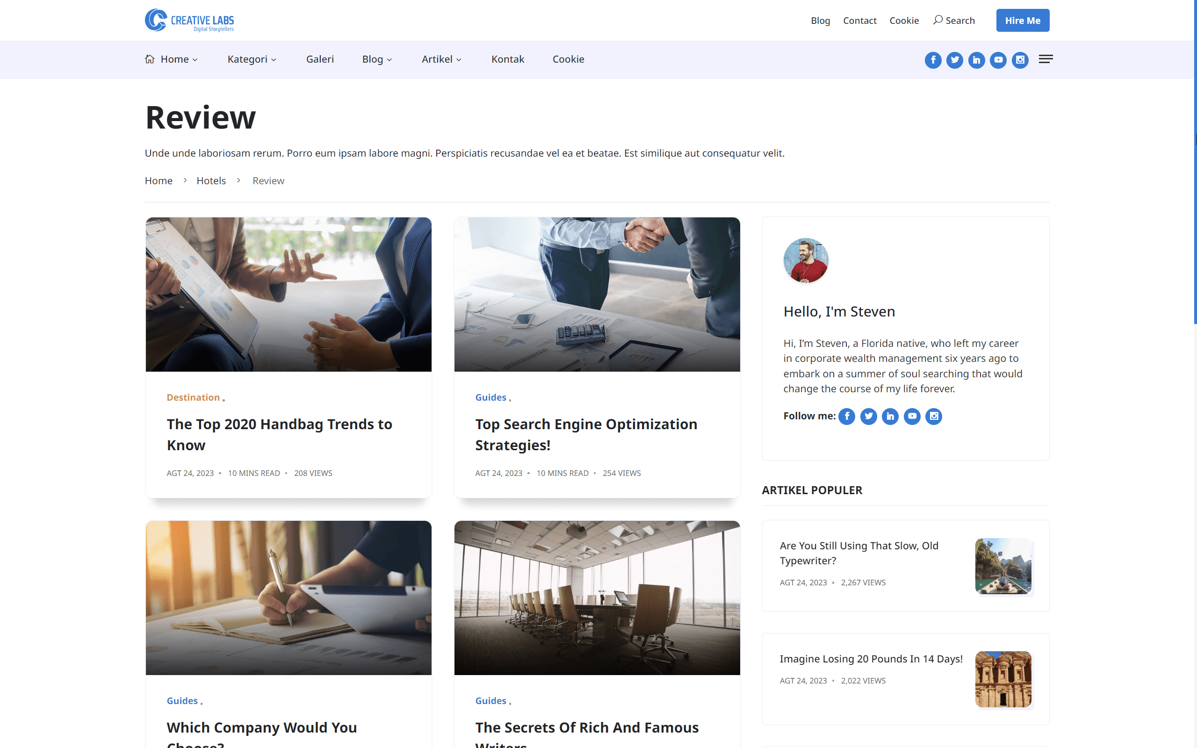Click the Twitter icon in navigation bar
Viewport: 1197px width, 748px height.
point(955,60)
